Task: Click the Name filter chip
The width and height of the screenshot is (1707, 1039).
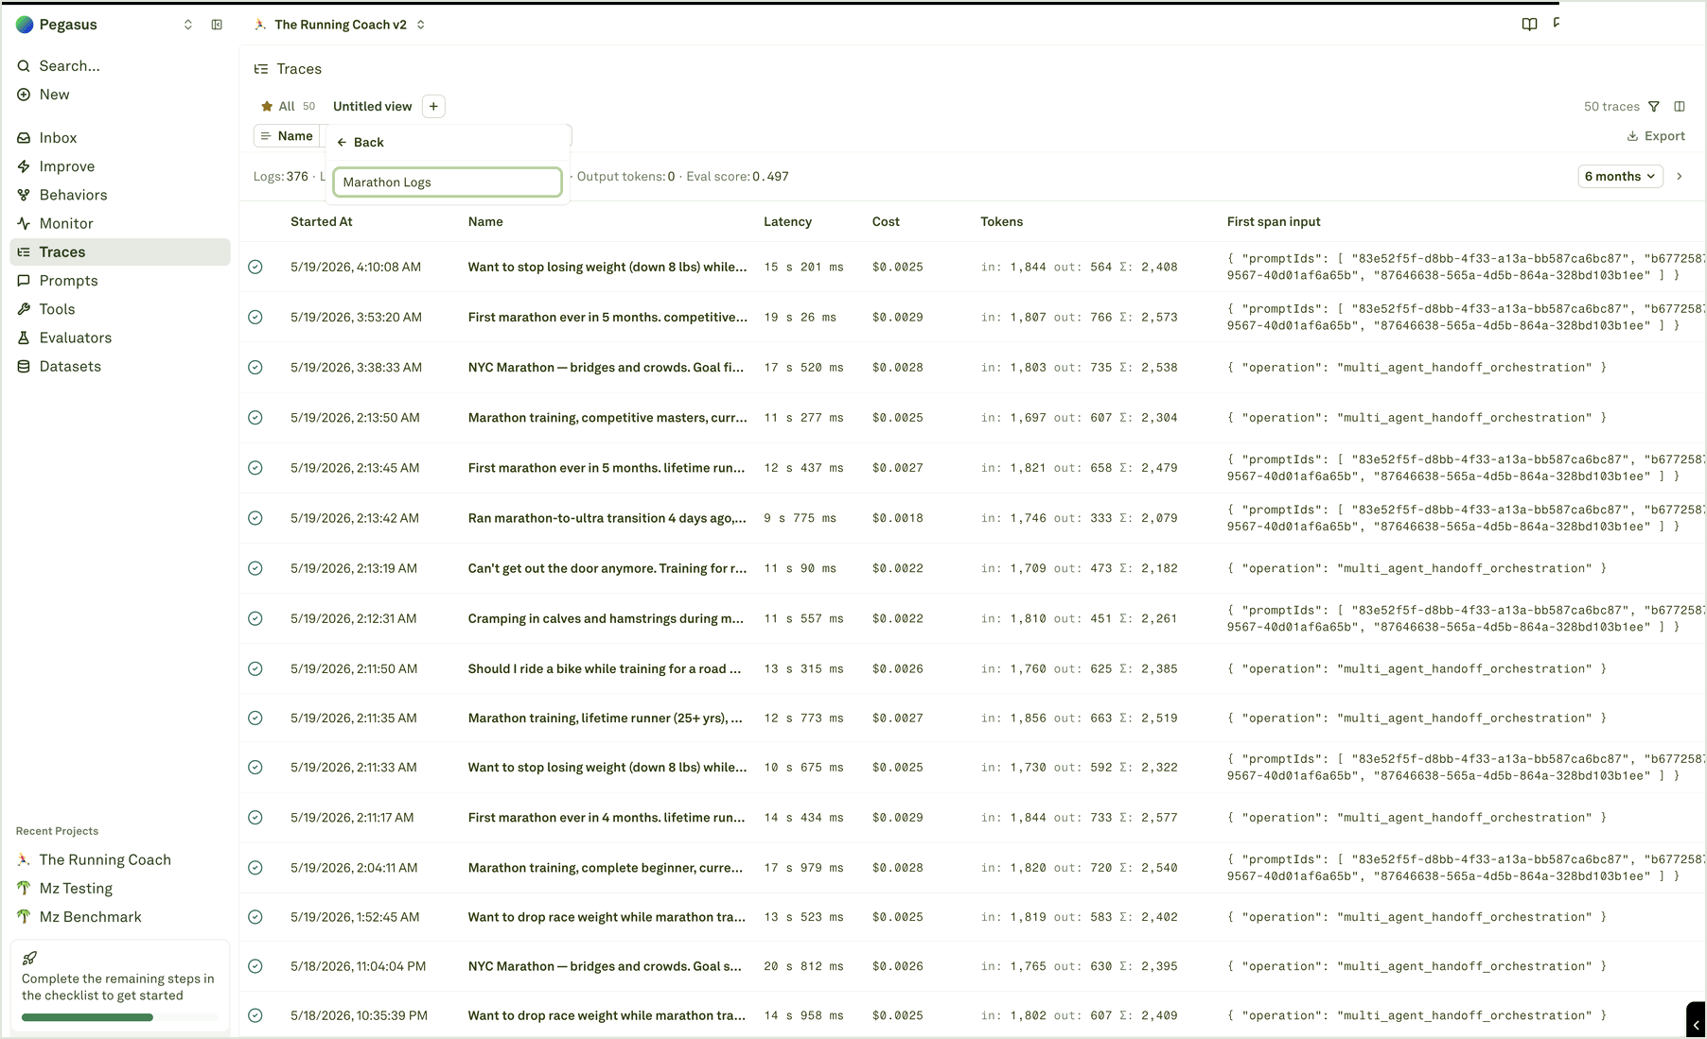Action: tap(287, 136)
